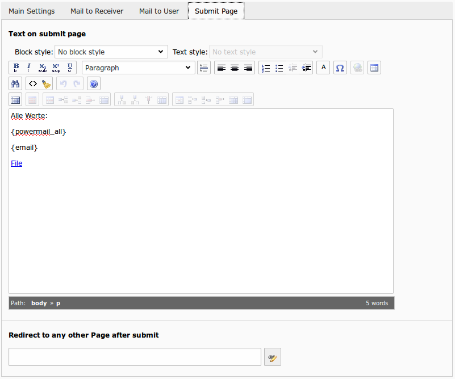Insert a special character with Omega icon
Image resolution: width=455 pixels, height=379 pixels.
coord(340,68)
